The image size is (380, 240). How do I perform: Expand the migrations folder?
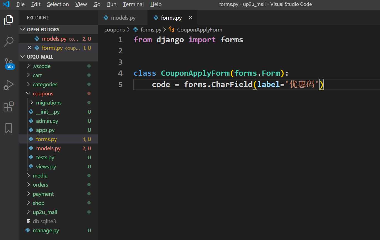58,103
